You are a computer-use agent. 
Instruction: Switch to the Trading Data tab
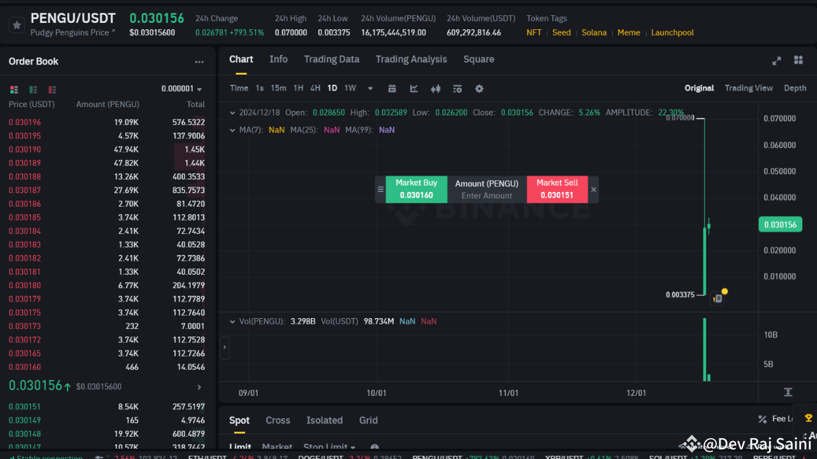[x=331, y=59]
